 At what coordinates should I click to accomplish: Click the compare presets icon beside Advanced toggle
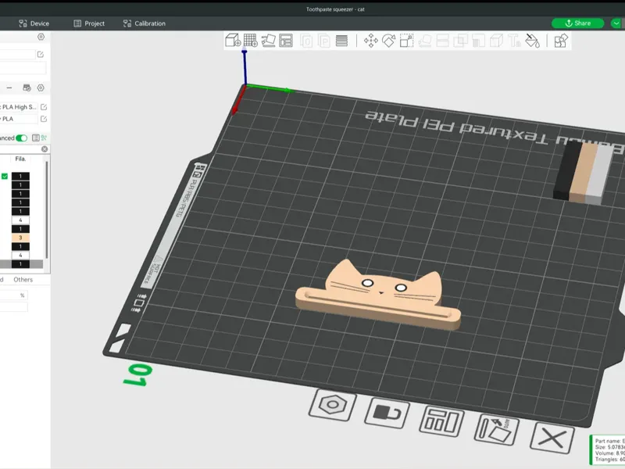[35, 138]
